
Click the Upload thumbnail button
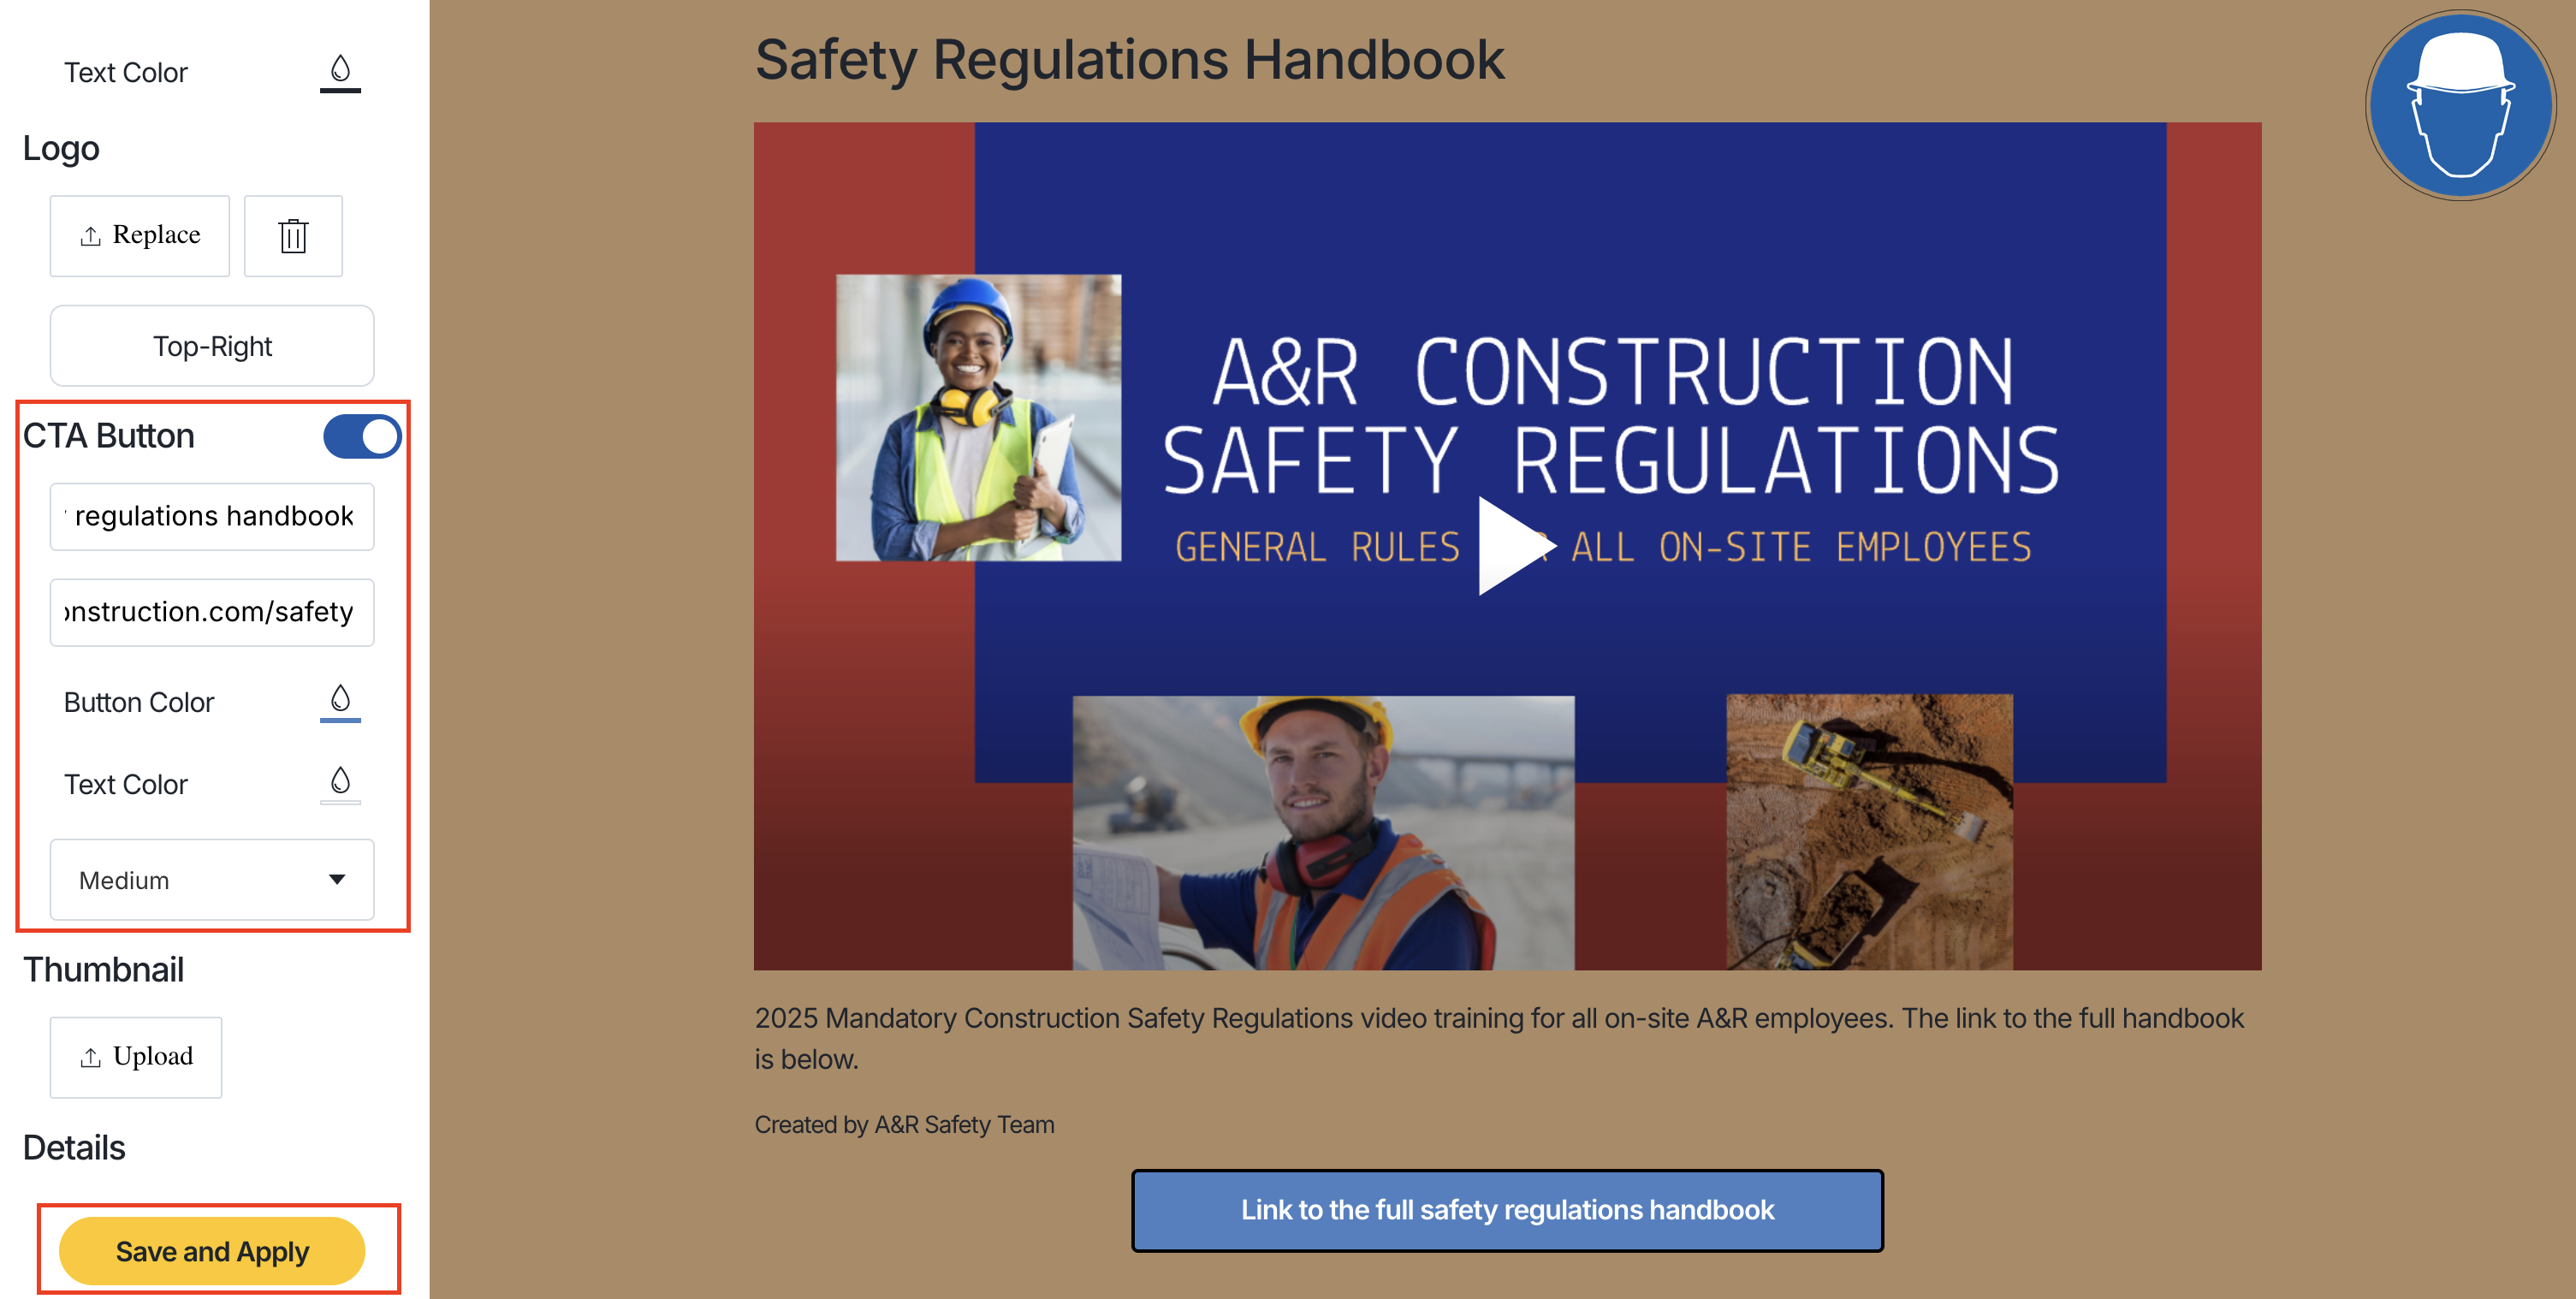coord(136,1057)
